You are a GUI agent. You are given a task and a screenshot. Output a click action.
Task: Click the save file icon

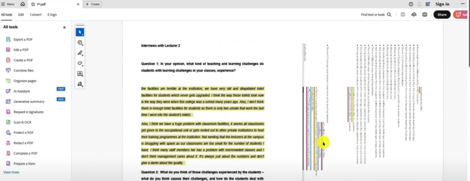pyautogui.click(x=403, y=15)
